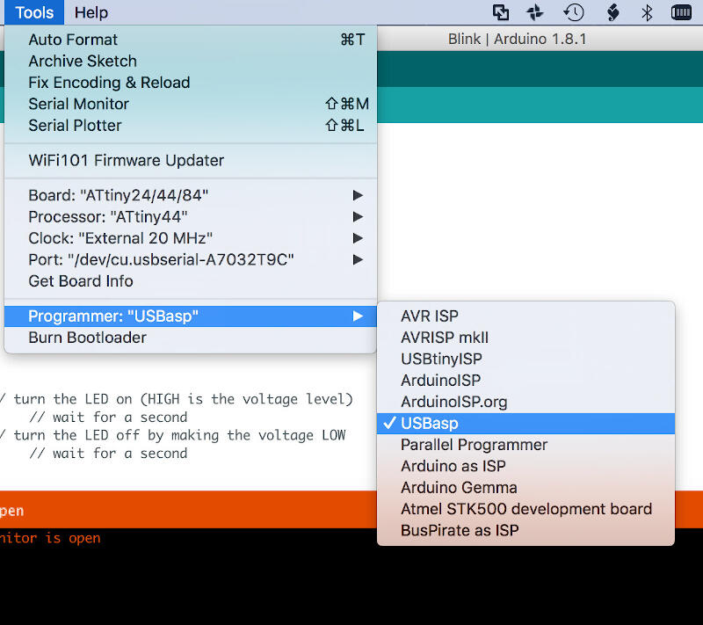Click Blink | Arduino 1.8.1 title
Viewport: 703px width, 625px height.
[517, 39]
